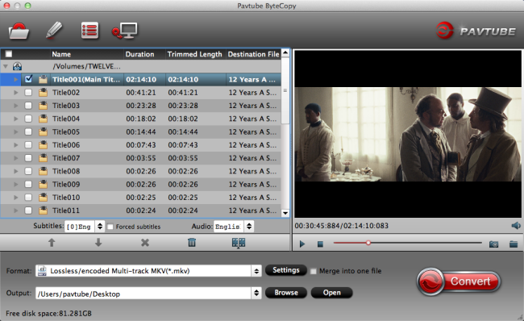Click the trash can delete icon
The width and height of the screenshot is (524, 321).
[192, 243]
